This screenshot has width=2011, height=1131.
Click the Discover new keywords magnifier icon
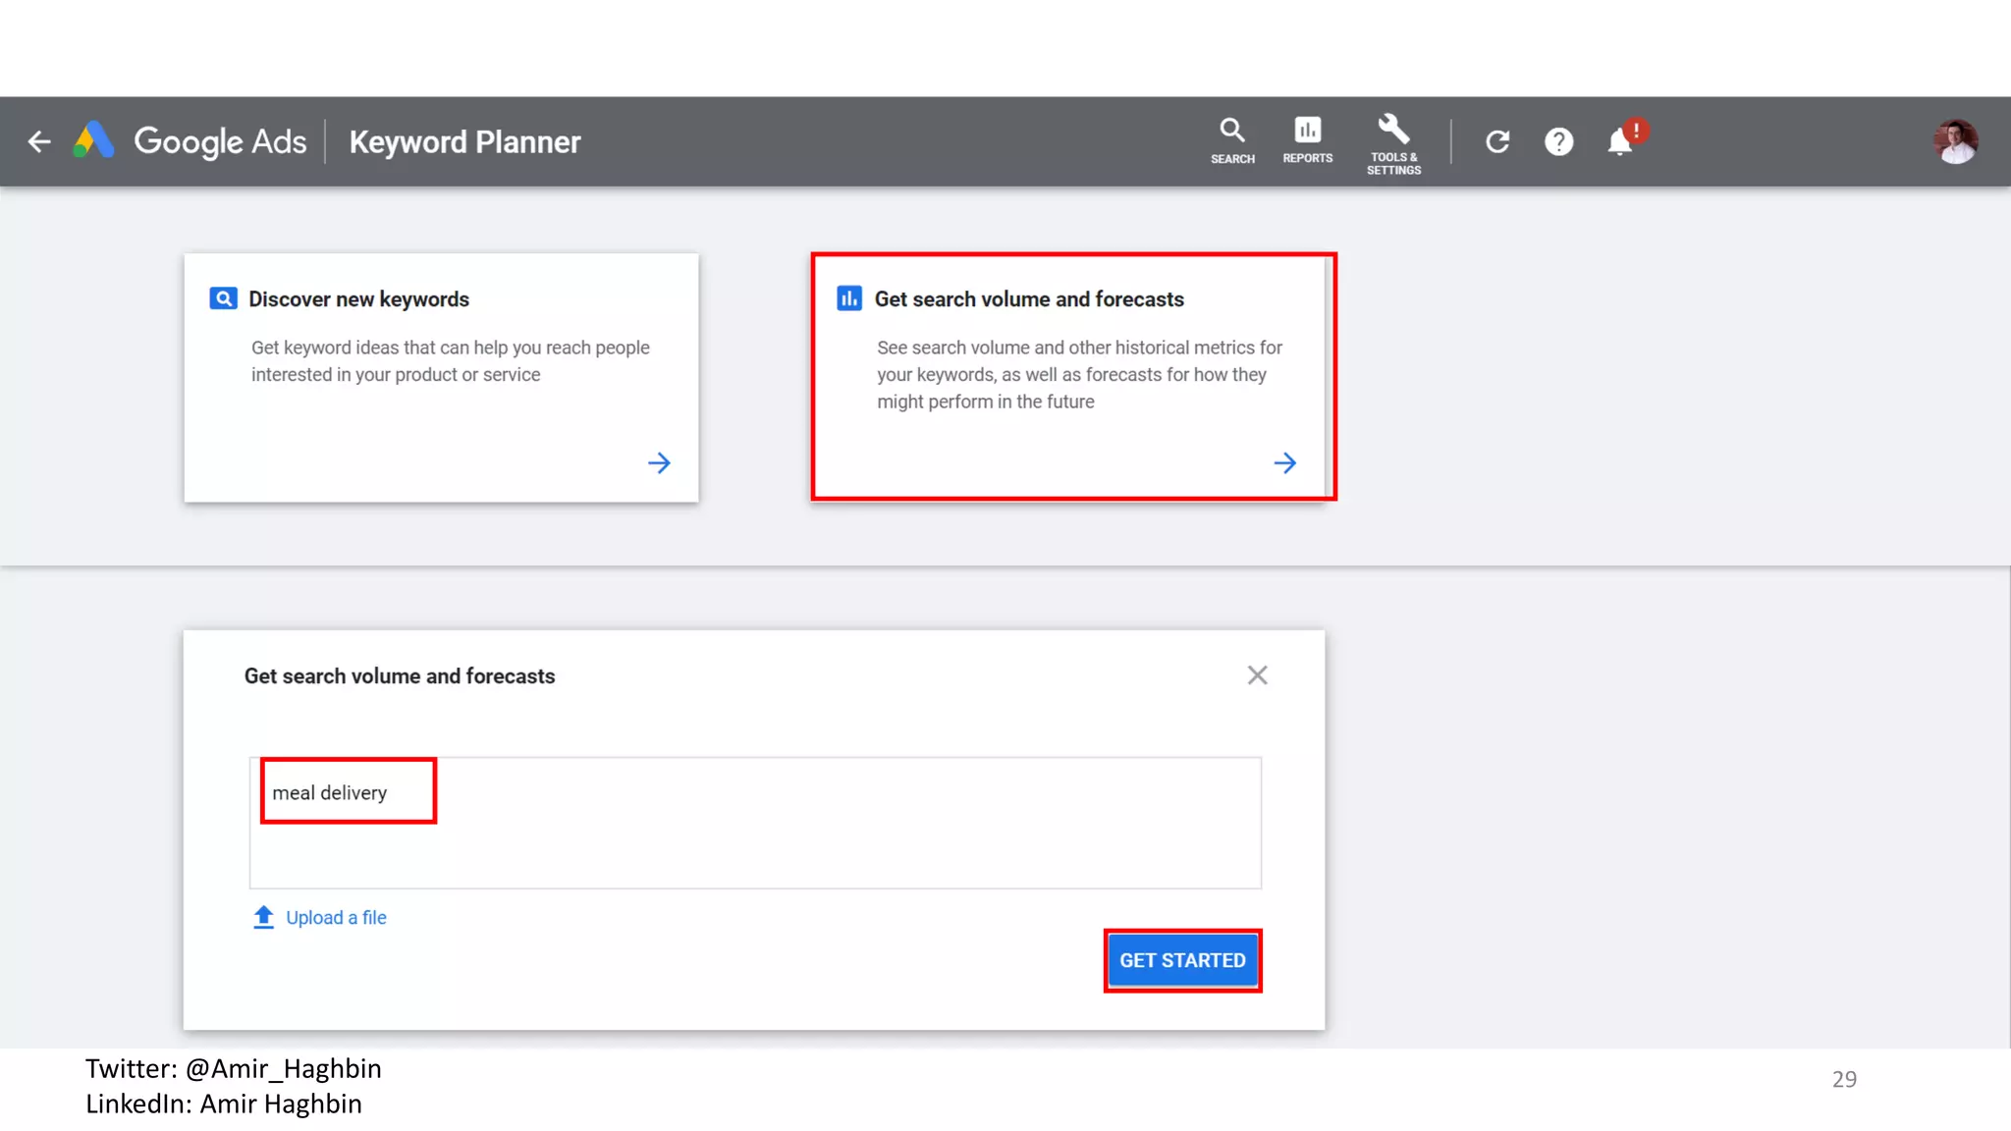[x=223, y=298]
